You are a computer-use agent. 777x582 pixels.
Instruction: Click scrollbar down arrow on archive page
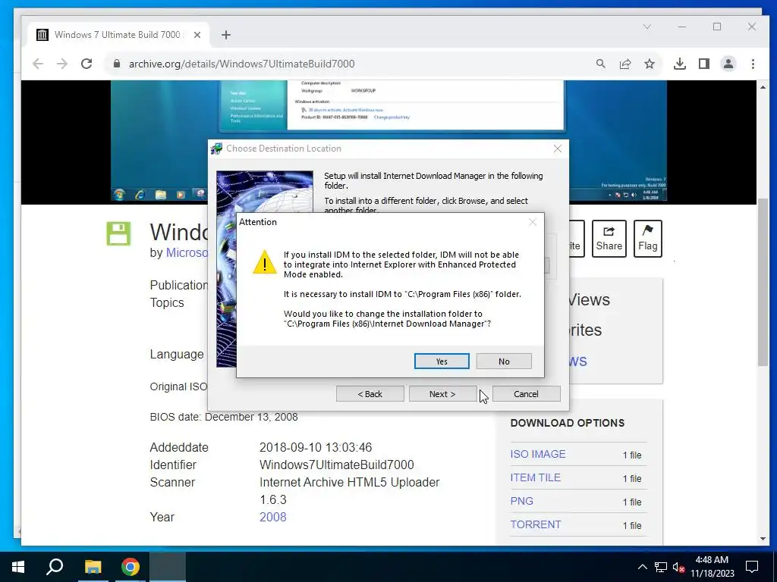[763, 539]
